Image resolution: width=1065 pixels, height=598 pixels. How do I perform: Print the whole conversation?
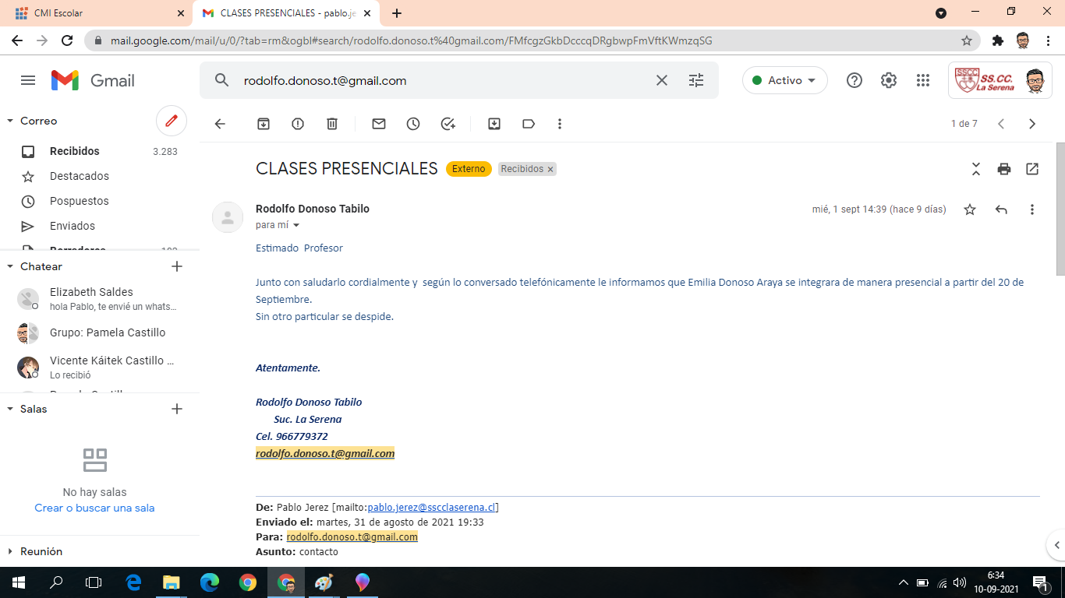tap(1004, 169)
